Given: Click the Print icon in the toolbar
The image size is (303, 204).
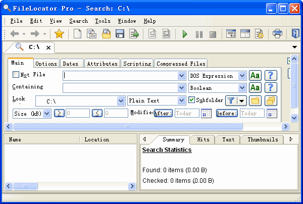Looking at the screenshot, I should 277,34.
